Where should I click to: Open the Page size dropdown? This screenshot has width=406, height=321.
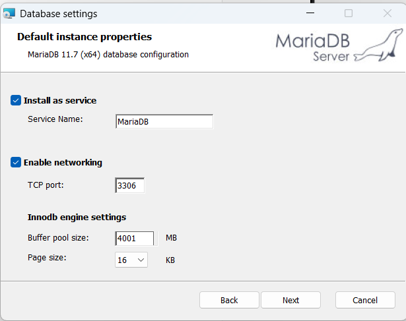point(131,260)
